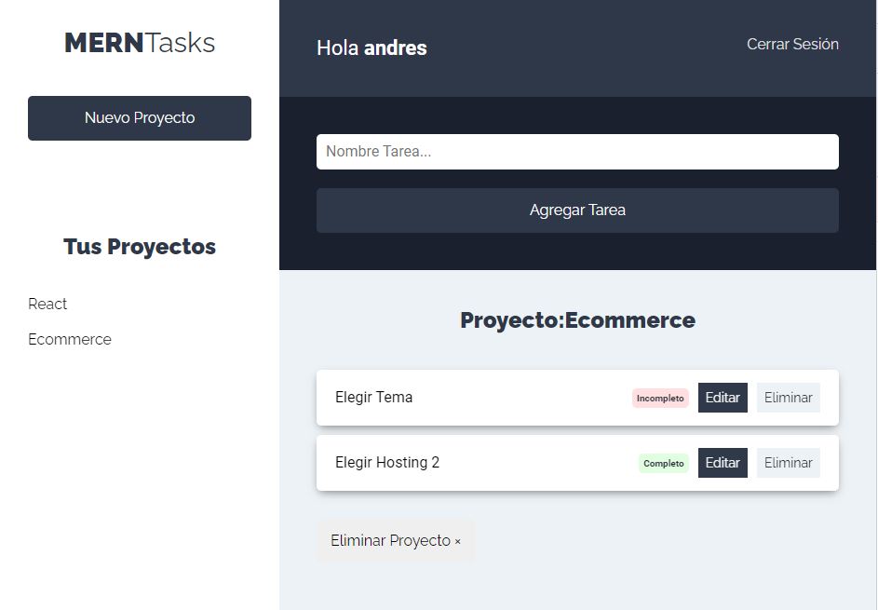Select the React project in the sidebar
The height and width of the screenshot is (610, 878).
point(47,304)
